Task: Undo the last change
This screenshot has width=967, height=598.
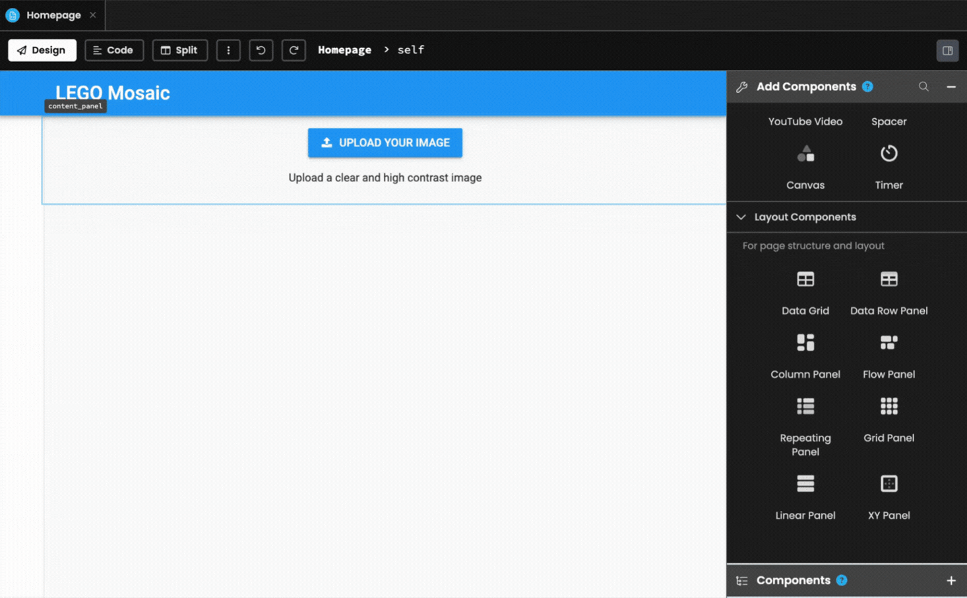Action: [x=261, y=50]
